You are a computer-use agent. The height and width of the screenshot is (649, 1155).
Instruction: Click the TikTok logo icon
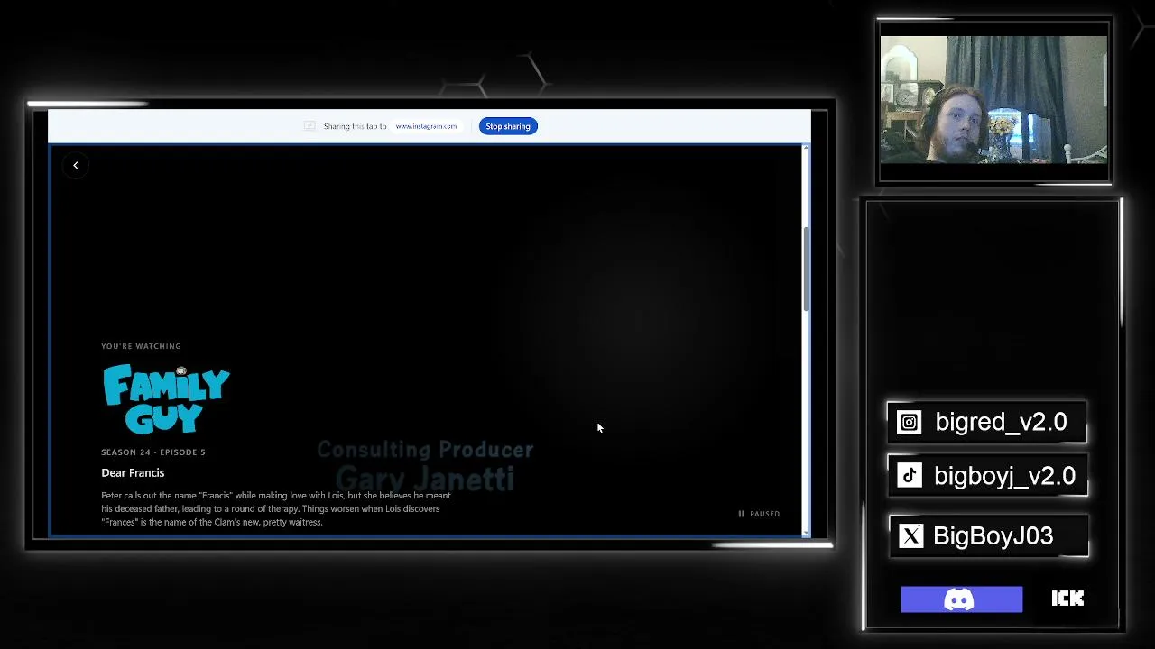click(x=910, y=476)
